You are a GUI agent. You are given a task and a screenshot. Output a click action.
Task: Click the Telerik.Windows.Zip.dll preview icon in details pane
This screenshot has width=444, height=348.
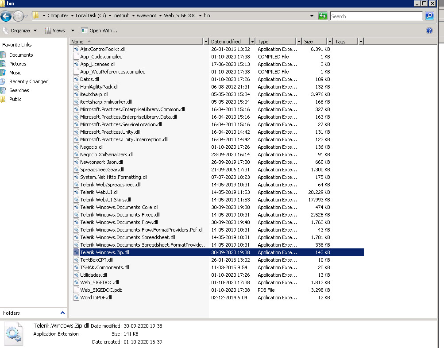[x=12, y=333]
